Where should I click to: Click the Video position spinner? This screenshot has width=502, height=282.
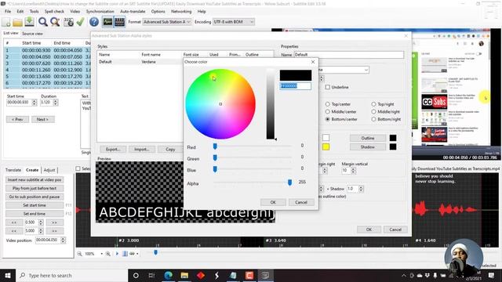coord(63,240)
